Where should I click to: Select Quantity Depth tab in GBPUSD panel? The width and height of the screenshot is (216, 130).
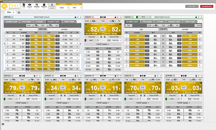(x=11, y=22)
